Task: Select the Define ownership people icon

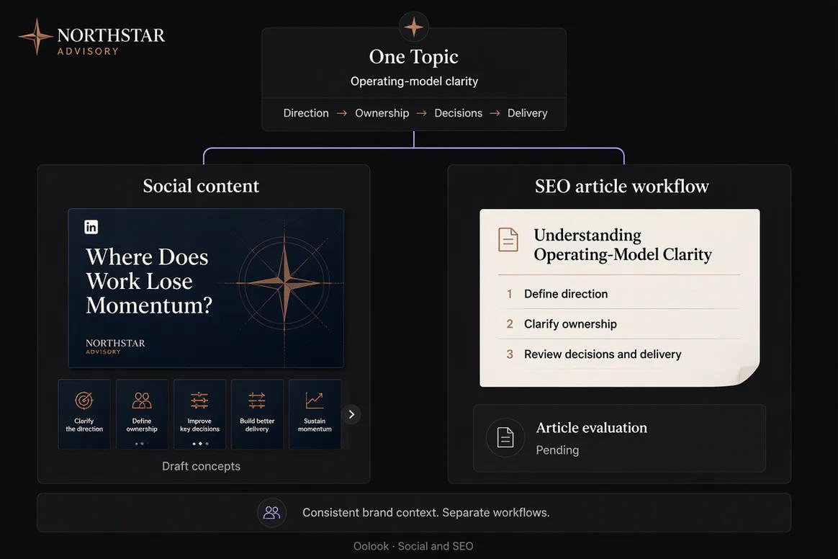Action: (x=142, y=400)
